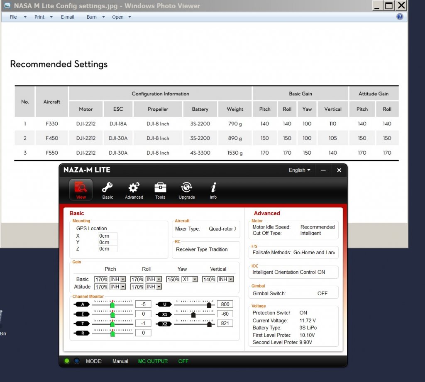Expand the Burn menu arrow
The width and height of the screenshot is (425, 382).
coord(103,17)
